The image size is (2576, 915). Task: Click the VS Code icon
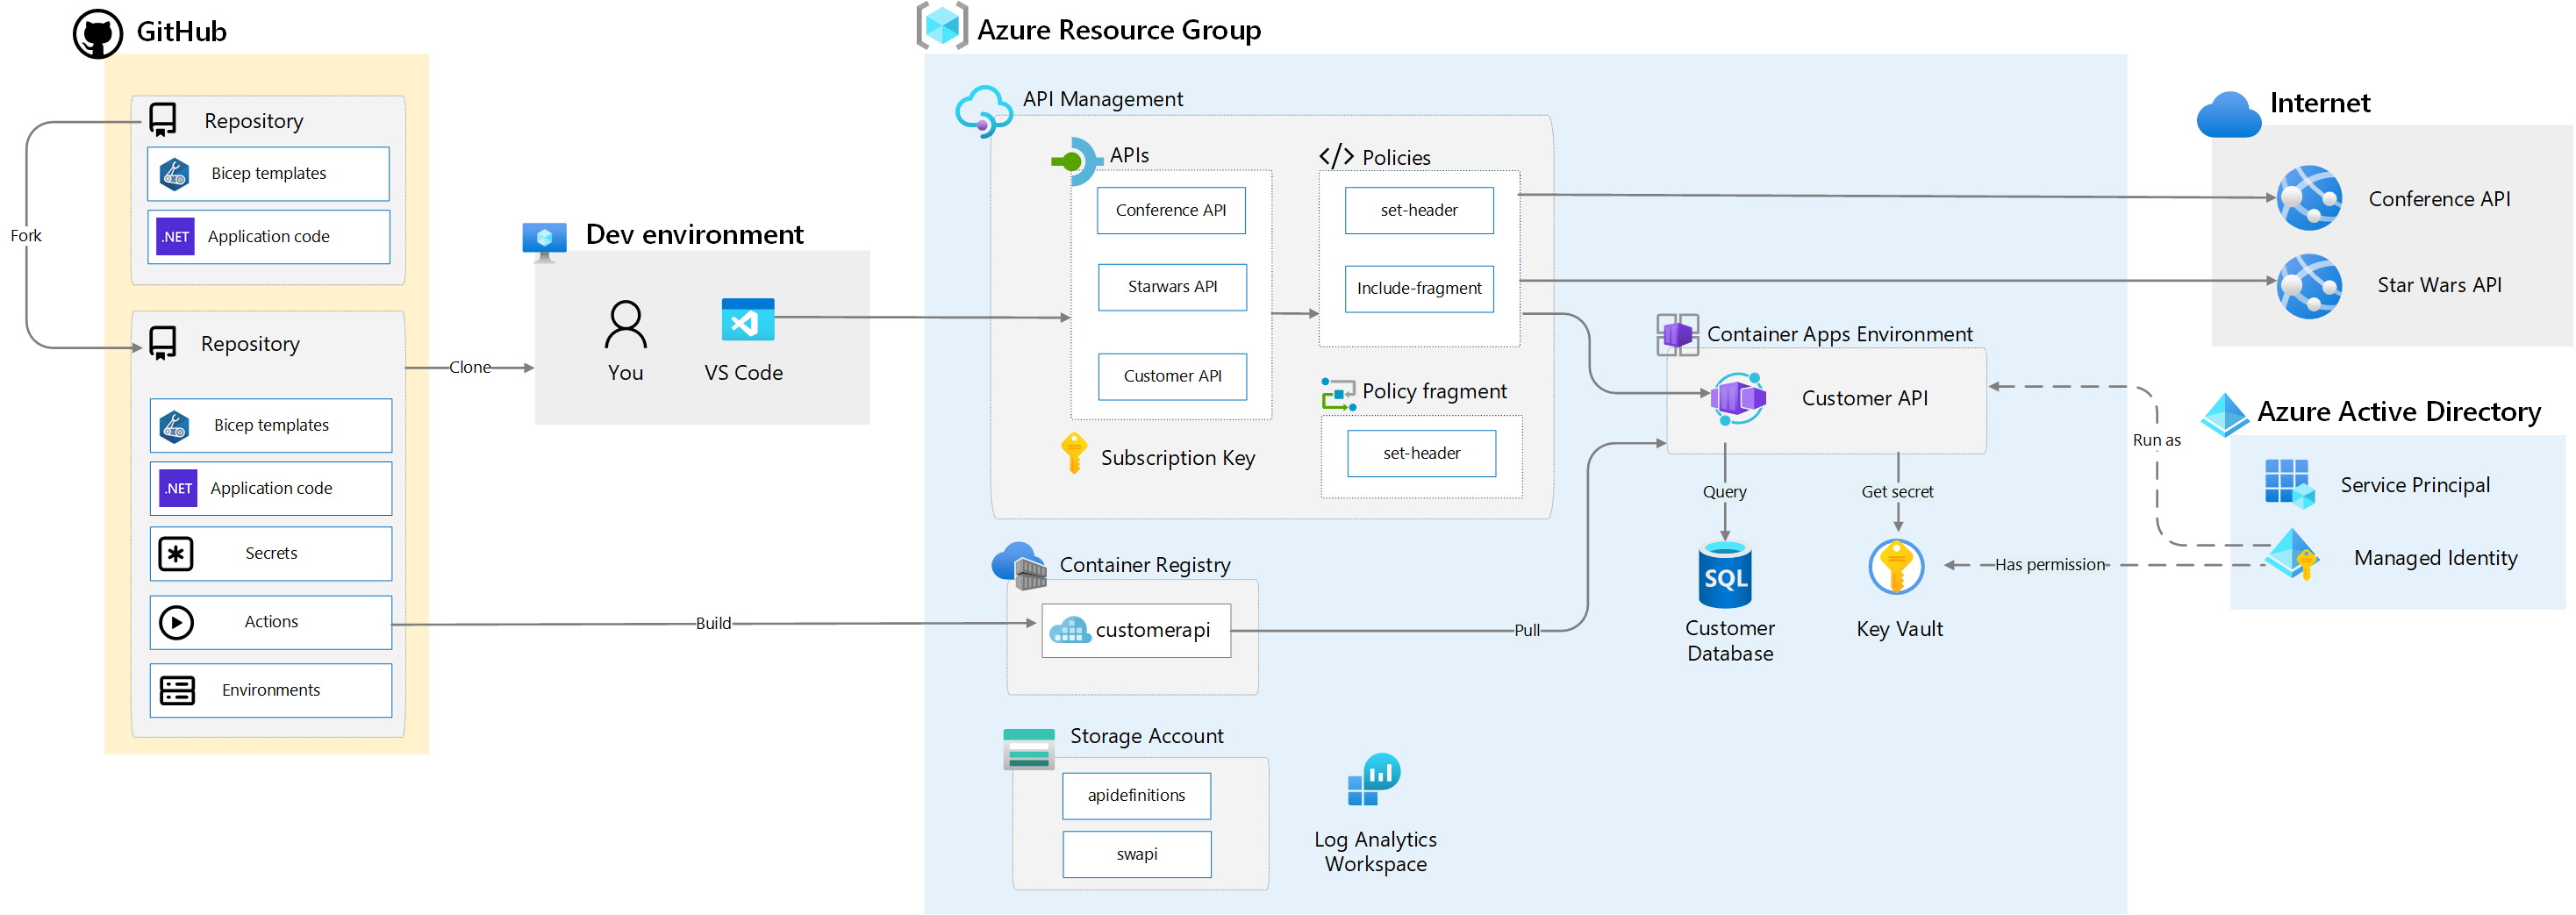click(747, 320)
